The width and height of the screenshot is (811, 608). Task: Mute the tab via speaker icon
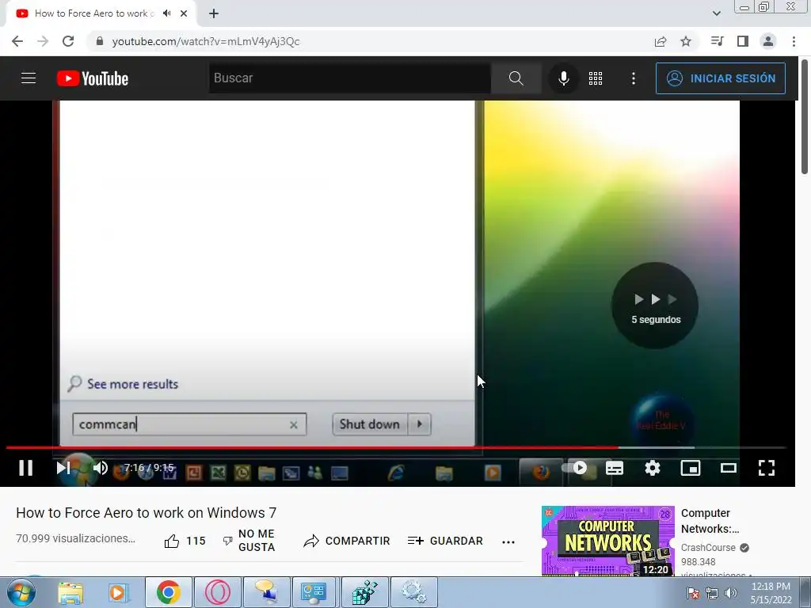(166, 13)
